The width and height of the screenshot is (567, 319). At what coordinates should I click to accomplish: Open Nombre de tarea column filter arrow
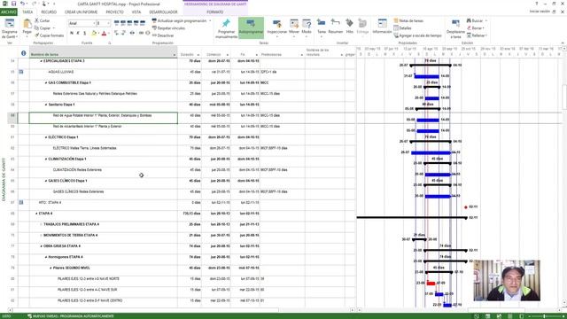(x=175, y=55)
